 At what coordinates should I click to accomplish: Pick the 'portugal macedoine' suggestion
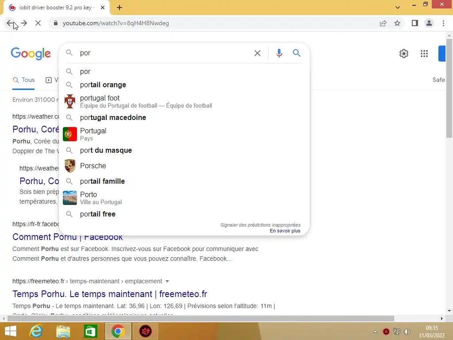pyautogui.click(x=184, y=118)
